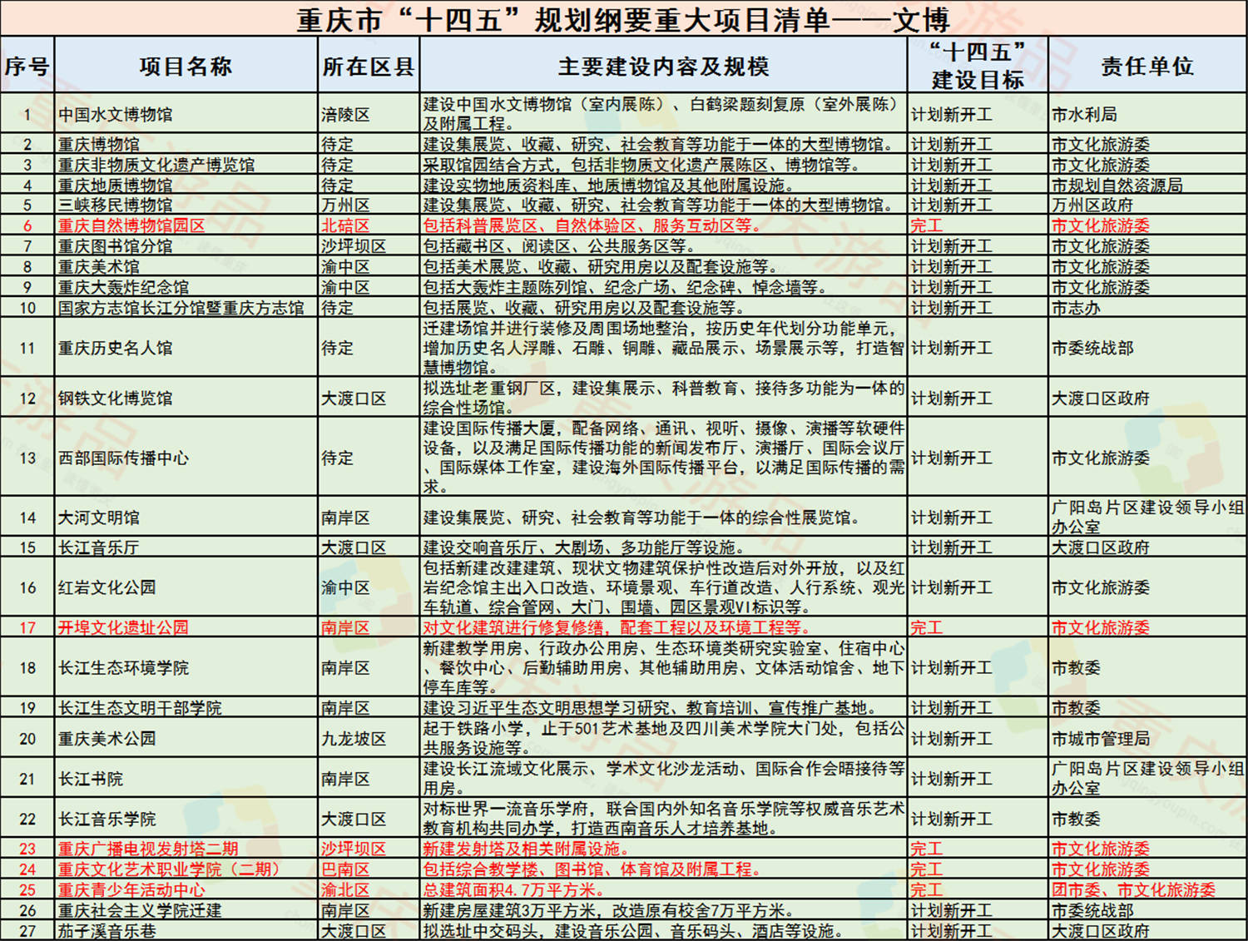
Task: Click 建设国际传播大厦 description cell
Action: [x=663, y=458]
